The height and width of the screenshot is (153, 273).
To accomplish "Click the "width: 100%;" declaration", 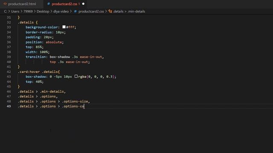I will pyautogui.click(x=38, y=52).
